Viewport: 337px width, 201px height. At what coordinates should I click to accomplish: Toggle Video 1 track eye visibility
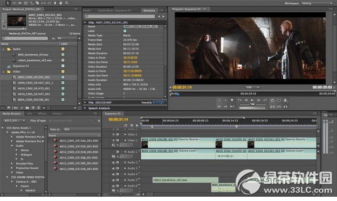(114, 140)
